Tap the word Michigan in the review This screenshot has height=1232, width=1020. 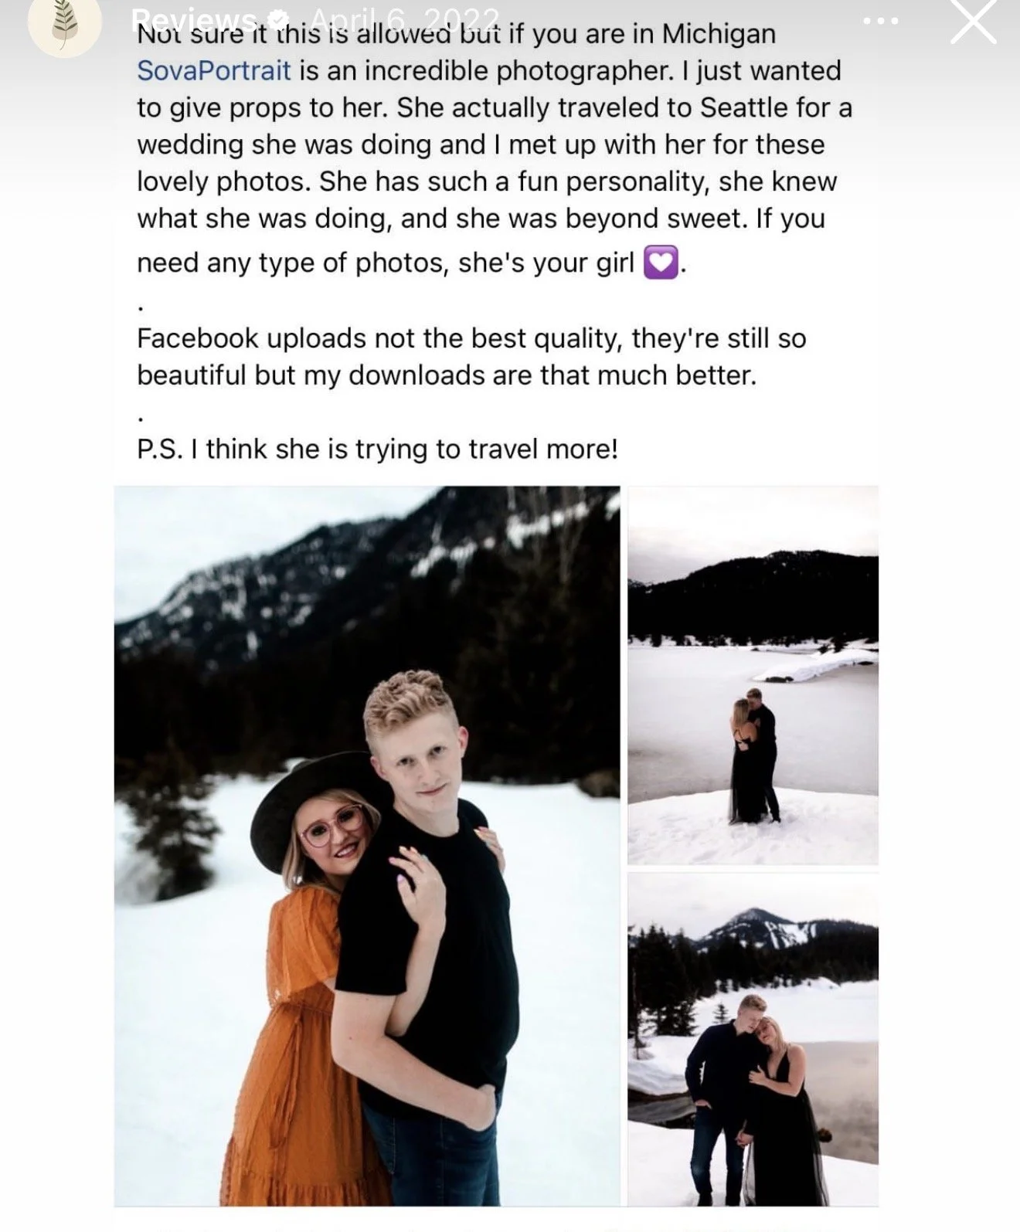(x=719, y=34)
